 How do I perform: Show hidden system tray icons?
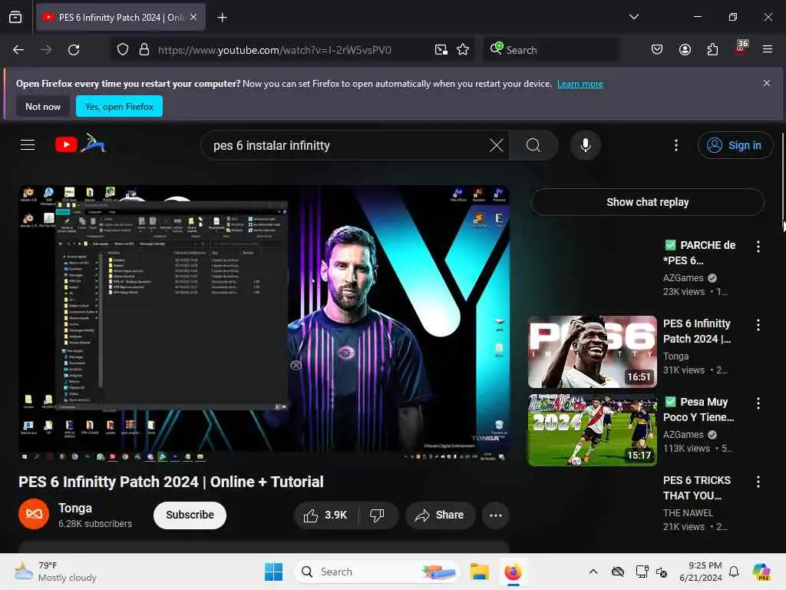pyautogui.click(x=593, y=572)
